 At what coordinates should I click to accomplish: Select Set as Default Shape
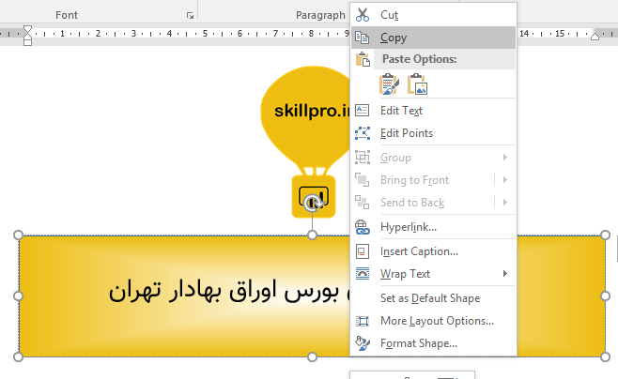coord(434,298)
